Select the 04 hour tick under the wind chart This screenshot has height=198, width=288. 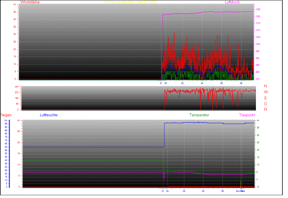(x=202, y=83)
